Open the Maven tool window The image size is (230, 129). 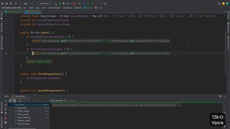(x=228, y=15)
